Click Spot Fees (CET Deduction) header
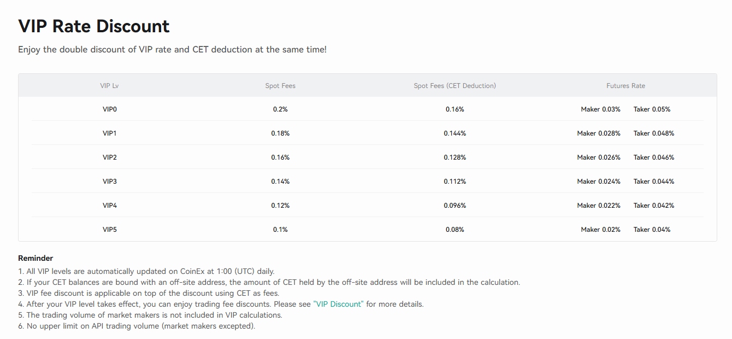This screenshot has width=732, height=339. point(455,86)
